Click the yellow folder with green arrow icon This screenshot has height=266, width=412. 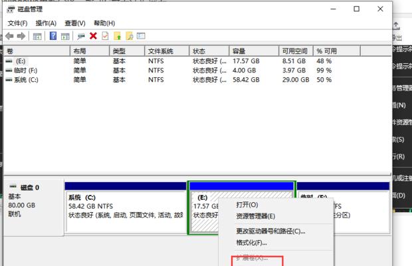coord(117,36)
